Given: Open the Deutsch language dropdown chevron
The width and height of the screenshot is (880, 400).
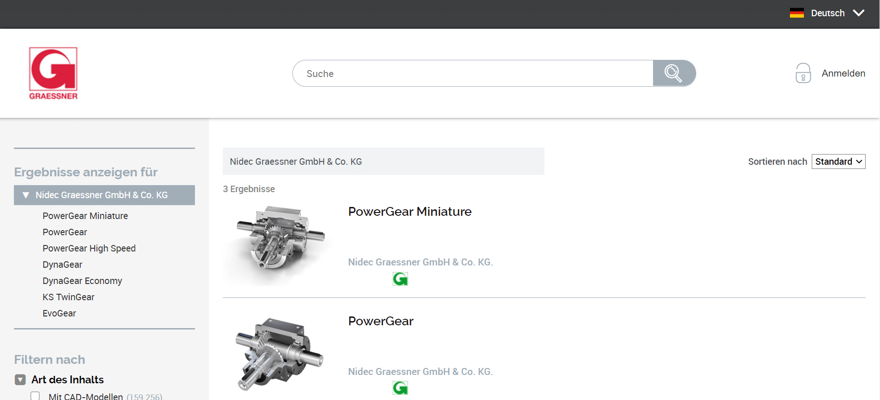Looking at the screenshot, I should (x=859, y=13).
